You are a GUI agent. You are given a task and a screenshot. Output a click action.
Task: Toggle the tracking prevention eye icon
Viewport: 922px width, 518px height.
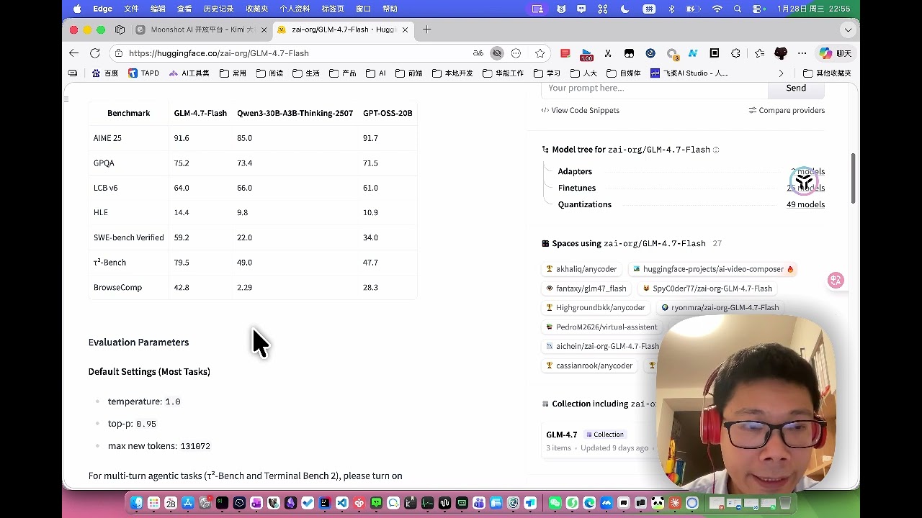[x=497, y=53]
